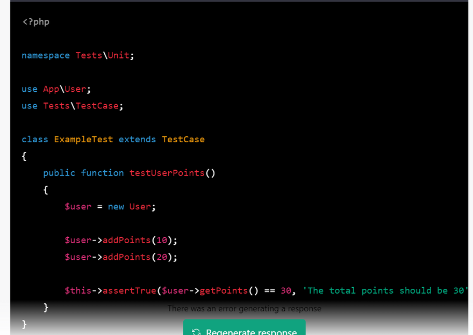Click the assertTrue method call
This screenshot has width=473, height=335.
[x=129, y=290]
